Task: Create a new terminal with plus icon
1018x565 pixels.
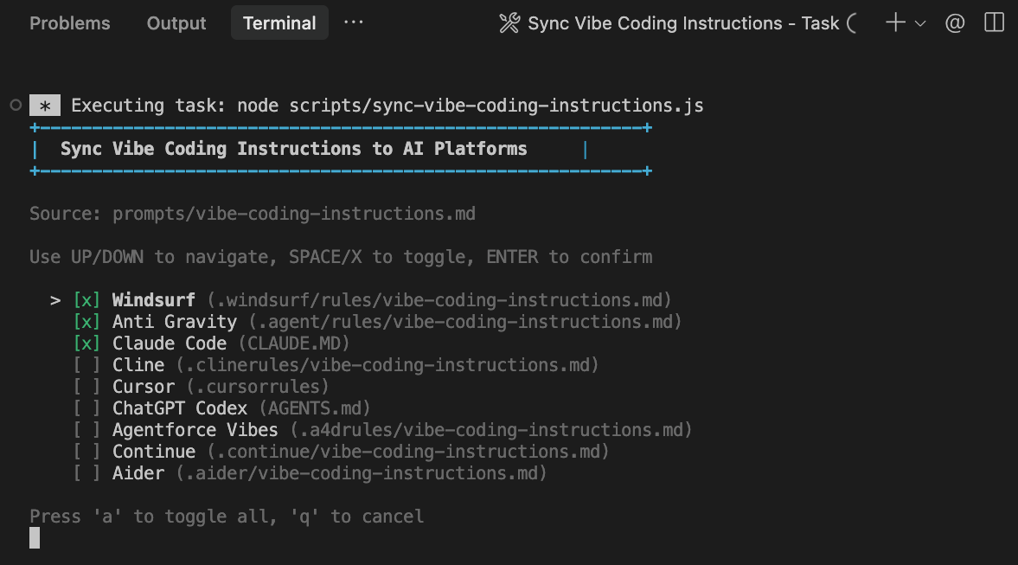Action: click(x=895, y=22)
